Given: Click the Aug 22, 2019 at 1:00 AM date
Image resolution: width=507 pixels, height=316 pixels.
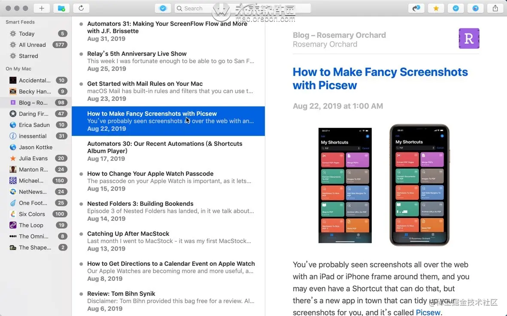Looking at the screenshot, I should pyautogui.click(x=338, y=106).
